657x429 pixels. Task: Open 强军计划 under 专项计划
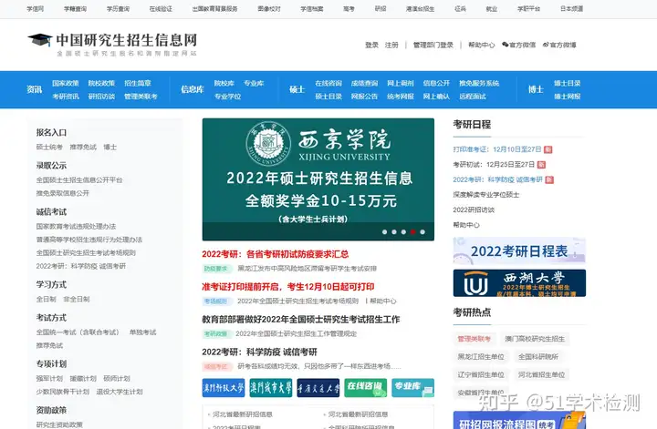point(49,378)
